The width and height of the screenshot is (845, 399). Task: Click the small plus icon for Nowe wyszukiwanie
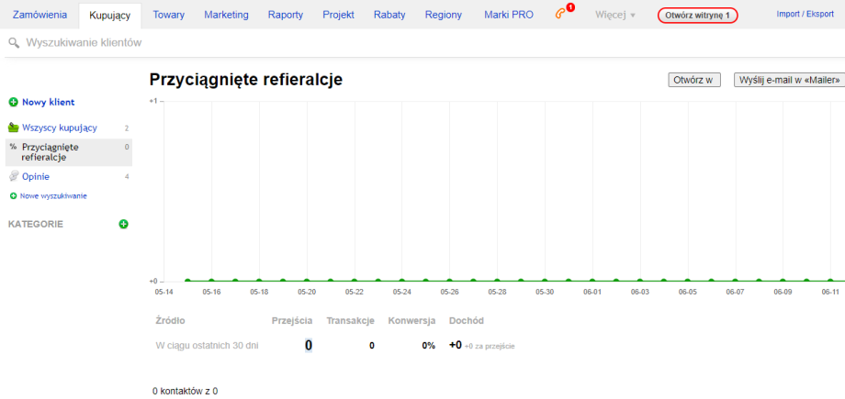click(x=13, y=196)
